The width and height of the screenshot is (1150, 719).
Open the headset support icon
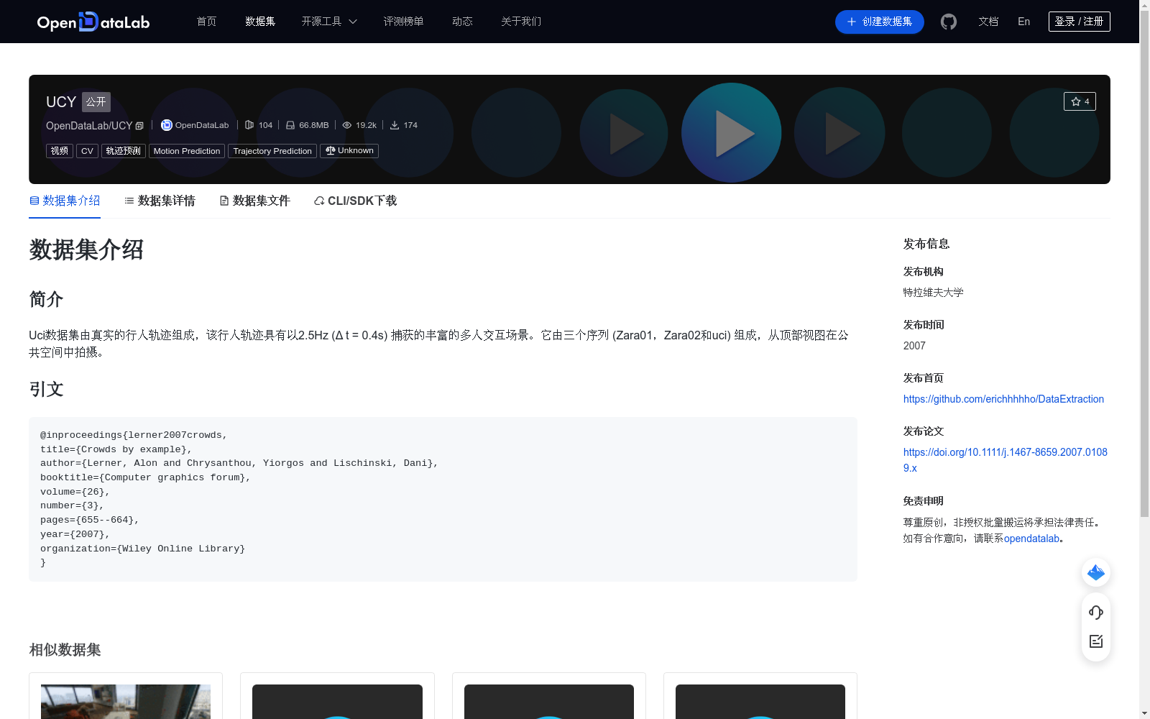[1096, 612]
